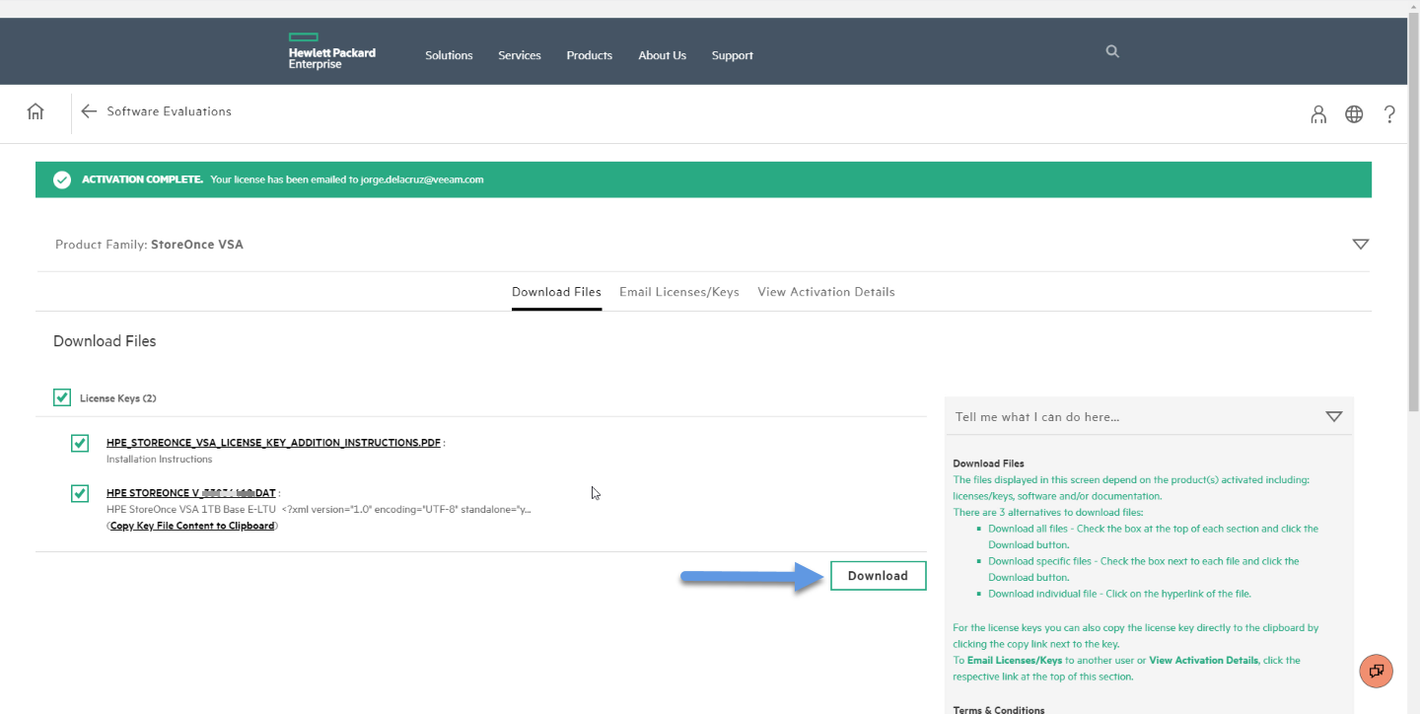
Task: Click the question mark help icon
Action: coord(1389,114)
